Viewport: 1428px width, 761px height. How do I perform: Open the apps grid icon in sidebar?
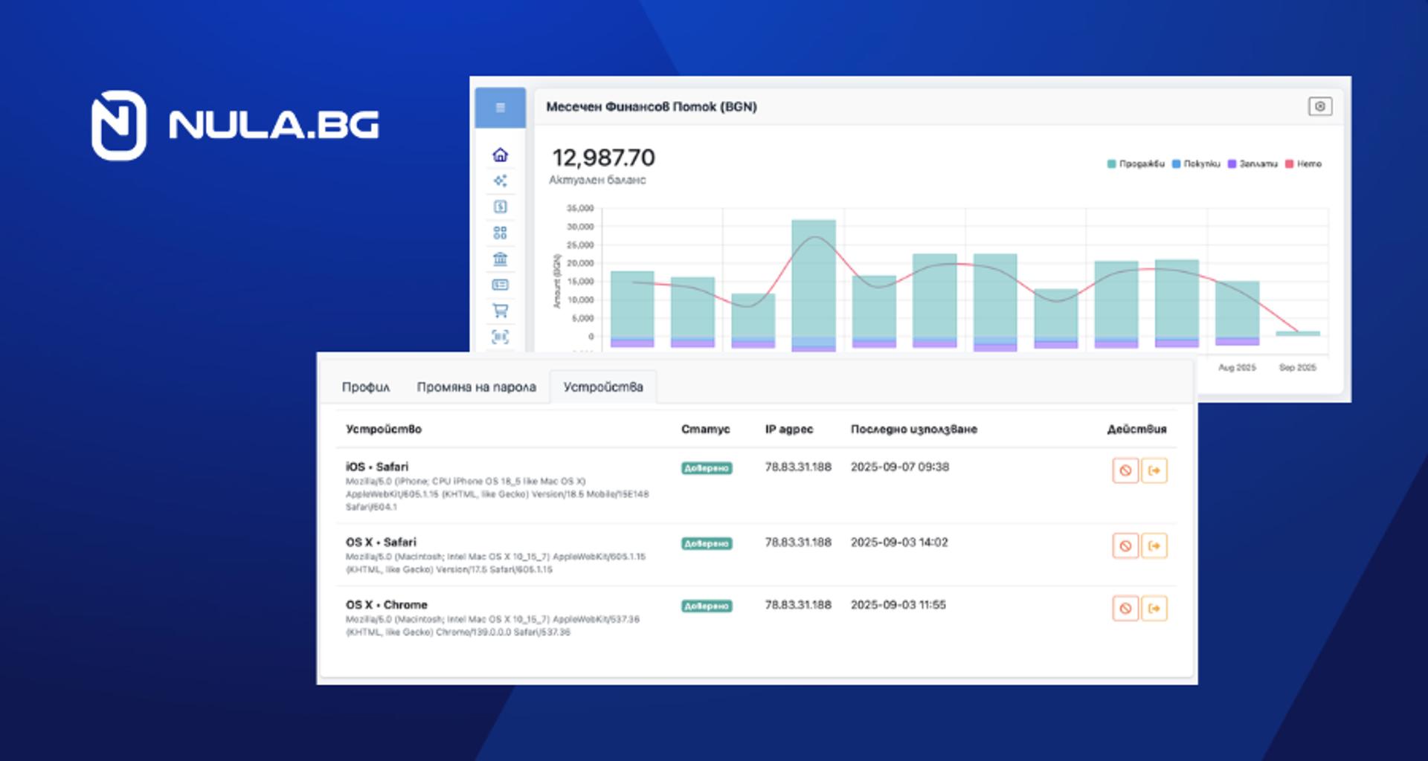tap(501, 232)
